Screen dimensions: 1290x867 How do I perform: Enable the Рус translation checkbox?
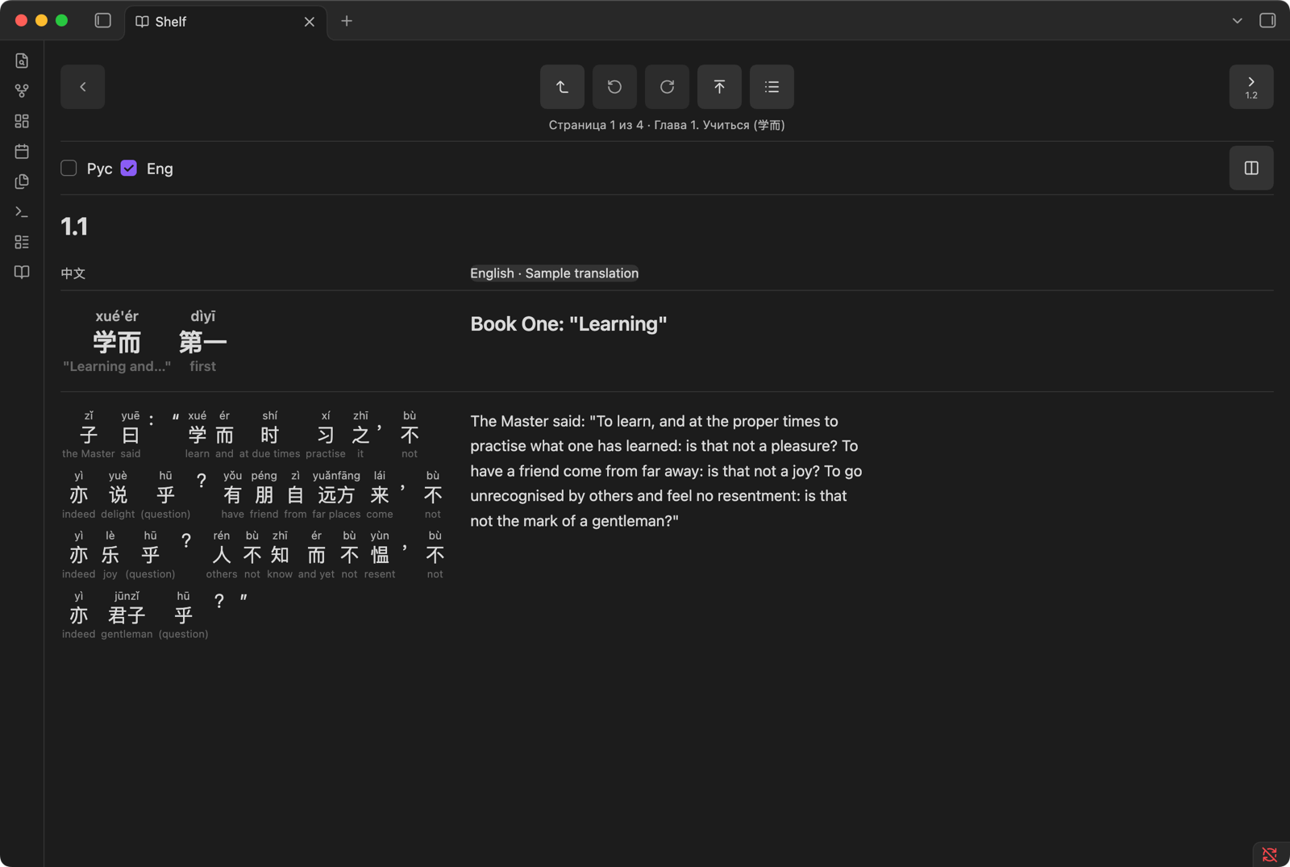coord(69,168)
